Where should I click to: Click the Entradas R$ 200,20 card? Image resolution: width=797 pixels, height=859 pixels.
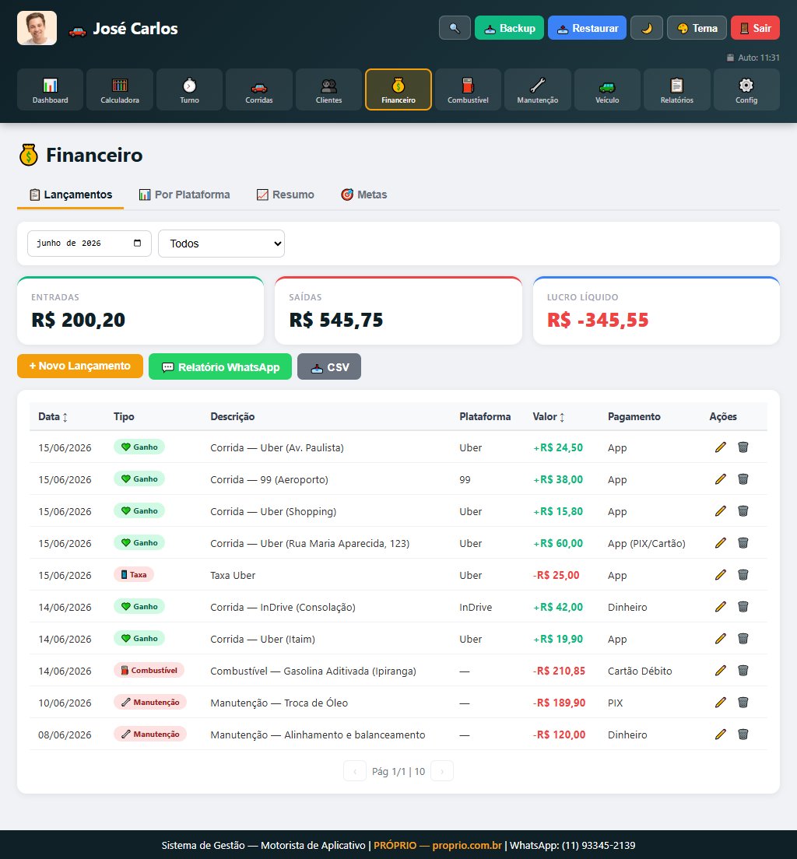pos(140,310)
